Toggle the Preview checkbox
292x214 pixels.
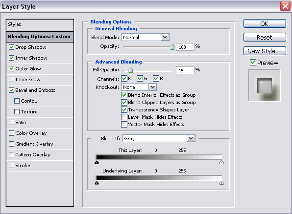(253, 63)
